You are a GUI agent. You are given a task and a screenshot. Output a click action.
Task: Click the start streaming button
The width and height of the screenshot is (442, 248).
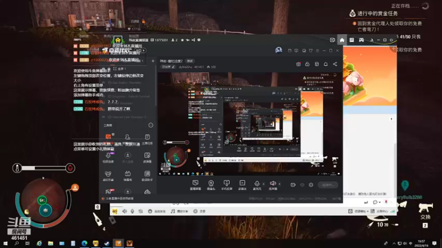pos(328,185)
